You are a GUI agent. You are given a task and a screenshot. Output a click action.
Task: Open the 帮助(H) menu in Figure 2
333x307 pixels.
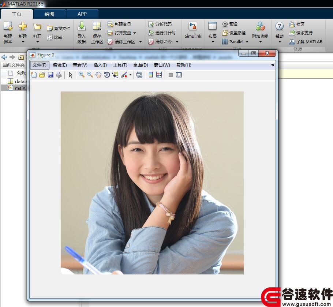(184, 65)
